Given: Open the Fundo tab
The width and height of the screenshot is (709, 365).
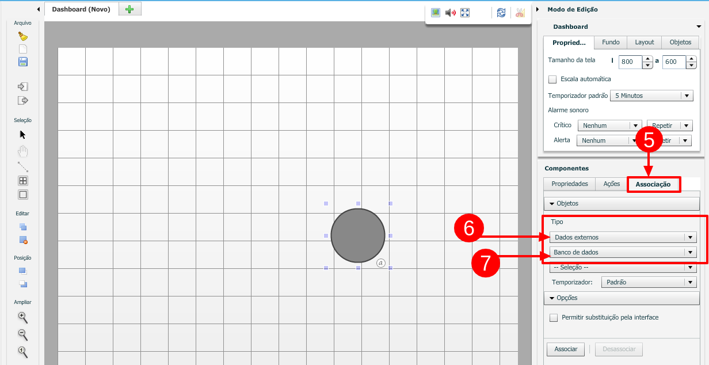Looking at the screenshot, I should click(611, 43).
